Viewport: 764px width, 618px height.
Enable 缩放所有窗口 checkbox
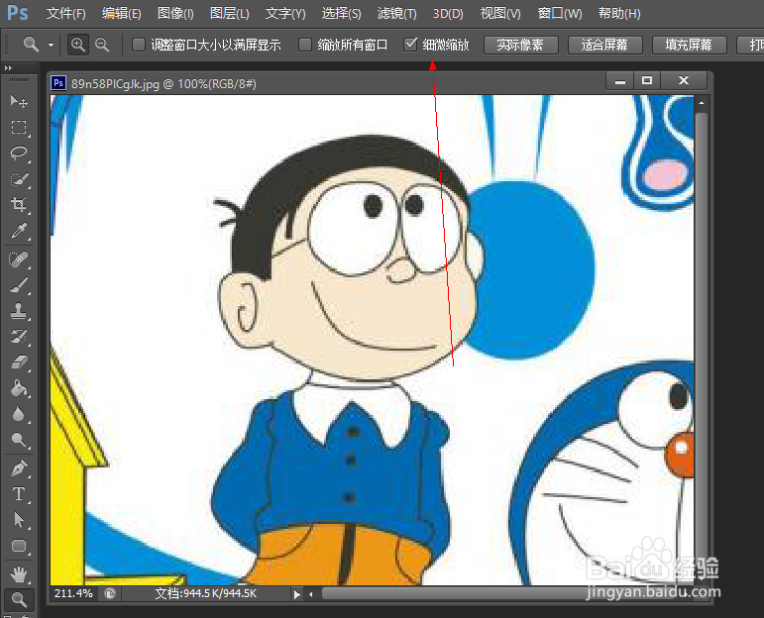(305, 45)
